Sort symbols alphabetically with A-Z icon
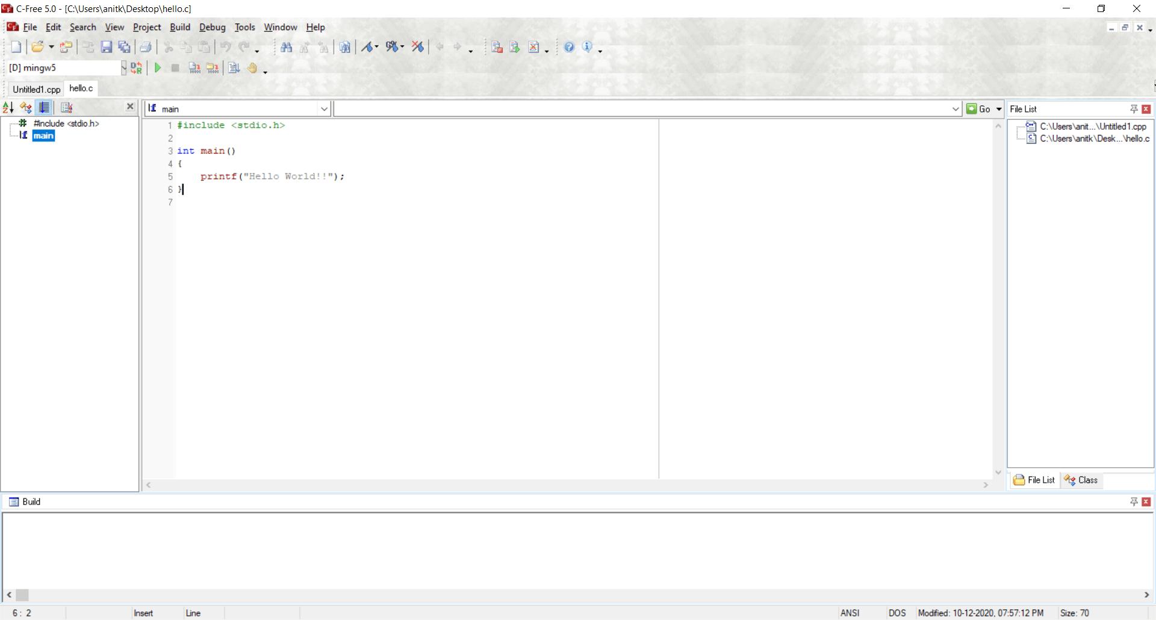1156x620 pixels. (x=8, y=108)
